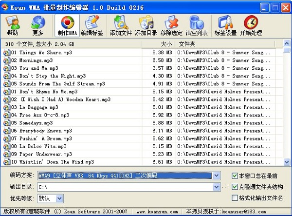Click folder path of 06 Everybody Knows.mp3
The height and width of the screenshot is (216, 292).
coord(223,131)
